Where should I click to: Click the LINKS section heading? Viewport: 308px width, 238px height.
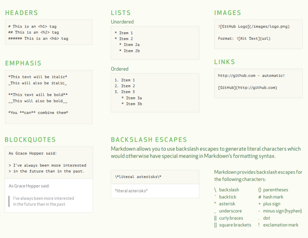[224, 62]
